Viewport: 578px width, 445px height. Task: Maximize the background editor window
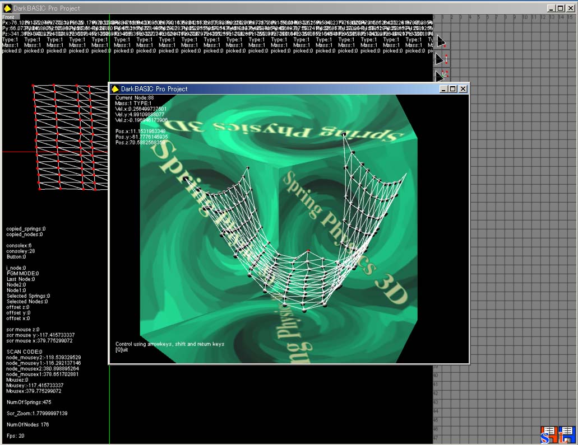tap(561, 8)
